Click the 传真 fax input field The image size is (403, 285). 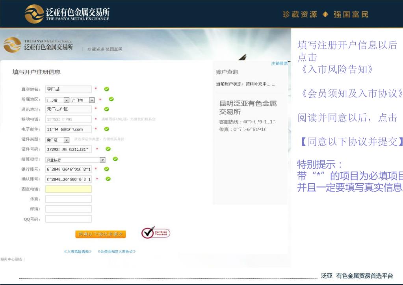pos(69,199)
